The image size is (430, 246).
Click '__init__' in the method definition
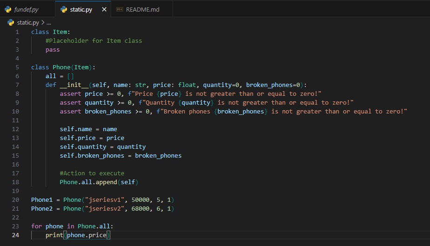click(74, 85)
